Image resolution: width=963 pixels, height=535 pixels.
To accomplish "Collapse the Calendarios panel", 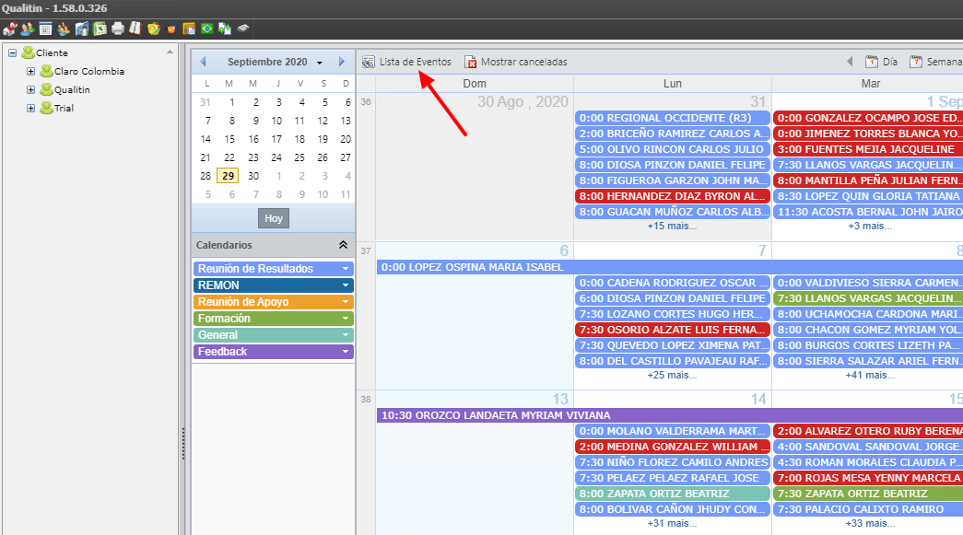I will 343,245.
